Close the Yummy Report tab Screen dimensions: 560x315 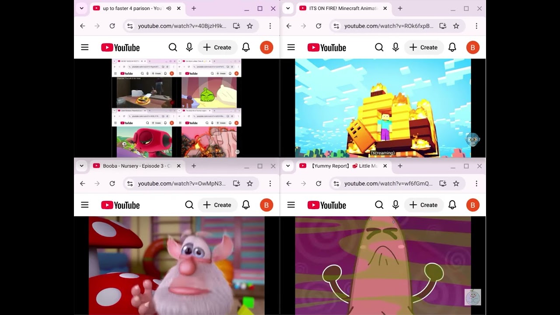[385, 166]
